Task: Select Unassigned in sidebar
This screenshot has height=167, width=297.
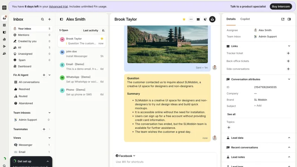Action: click(32, 54)
